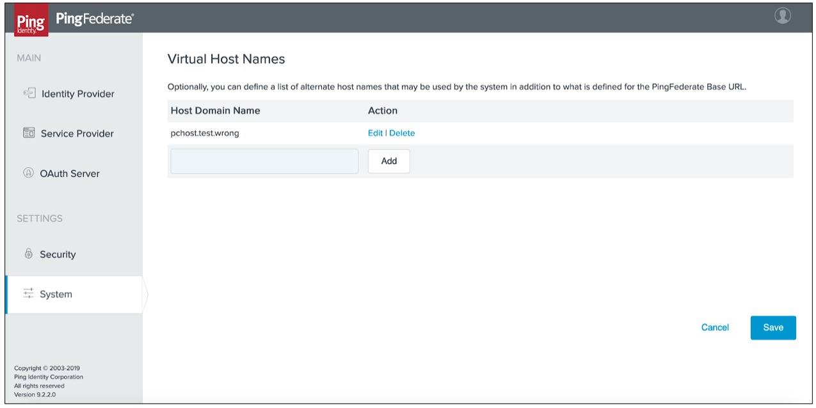Focus the new host domain name field
816x408 pixels.
click(264, 161)
